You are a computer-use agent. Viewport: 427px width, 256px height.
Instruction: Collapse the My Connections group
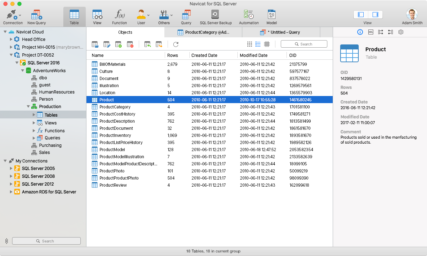5,161
